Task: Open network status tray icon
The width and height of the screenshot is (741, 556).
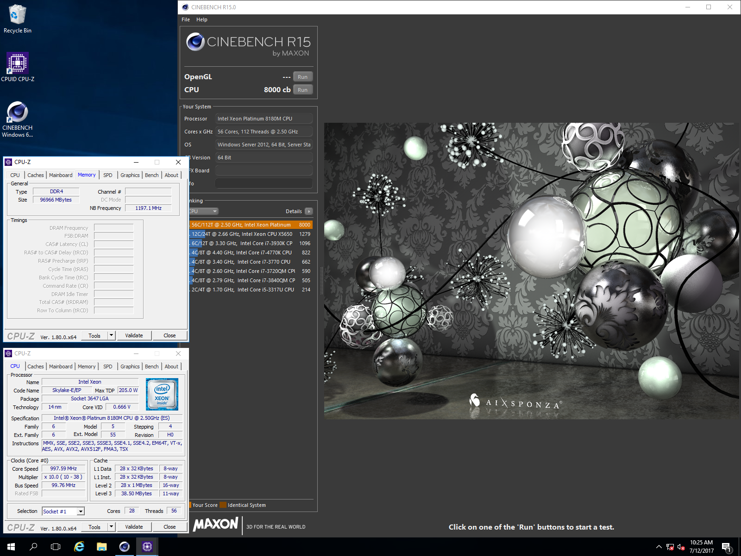Action: (670, 547)
